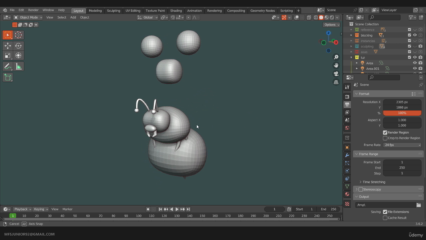426x240 pixels.
Task: Expand the blocking collection in outliner
Action: pyautogui.click(x=351, y=35)
